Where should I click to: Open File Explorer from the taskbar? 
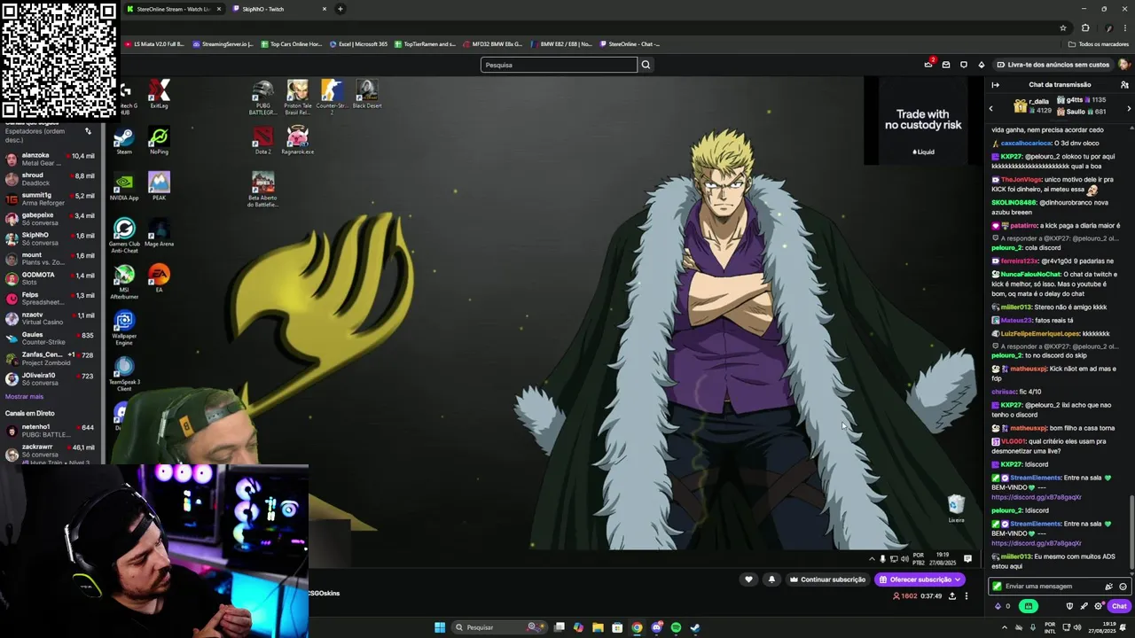[598, 627]
